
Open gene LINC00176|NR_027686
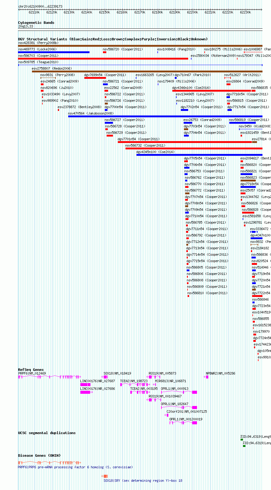point(98,389)
